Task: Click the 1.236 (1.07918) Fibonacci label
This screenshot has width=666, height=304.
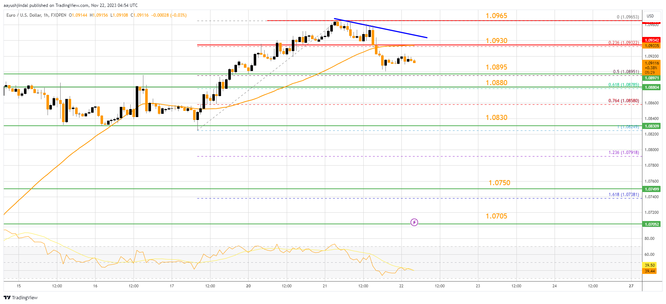Action: pos(624,153)
